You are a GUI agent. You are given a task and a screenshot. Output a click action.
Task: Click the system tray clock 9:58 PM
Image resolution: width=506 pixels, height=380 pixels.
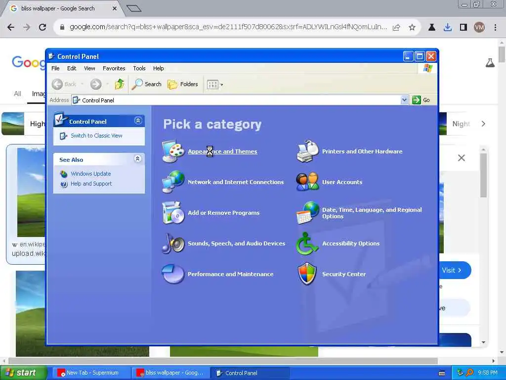[488, 373]
